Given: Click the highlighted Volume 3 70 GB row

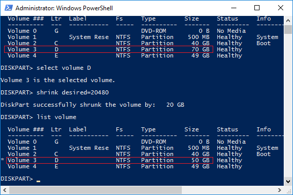Looking at the screenshot, I should pyautogui.click(x=109, y=49).
